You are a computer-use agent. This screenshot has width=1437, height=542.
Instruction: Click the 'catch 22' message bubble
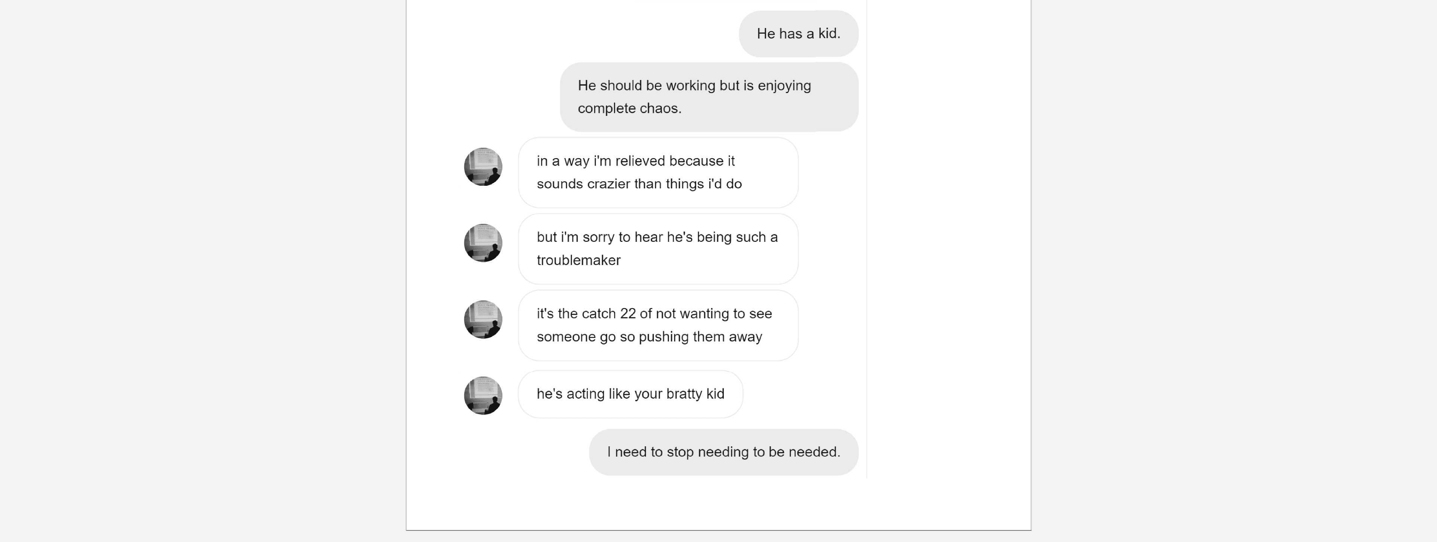point(658,325)
